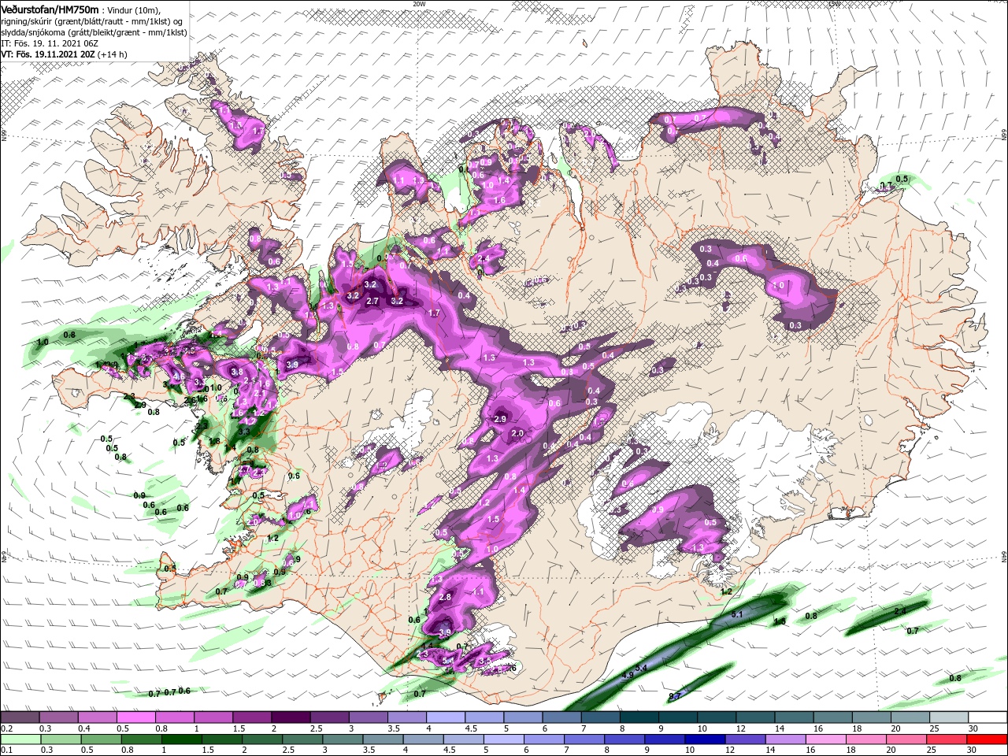Click the 'slydda/snjókoma' legend description line
1008x756 pixels.
pyautogui.click(x=94, y=32)
